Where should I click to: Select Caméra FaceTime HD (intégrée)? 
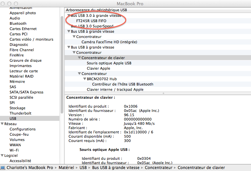(x=109, y=42)
